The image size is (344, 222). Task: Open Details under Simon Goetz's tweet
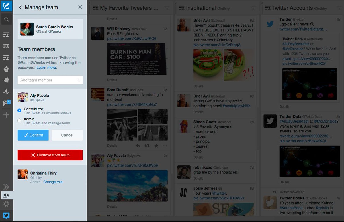click(198, 157)
